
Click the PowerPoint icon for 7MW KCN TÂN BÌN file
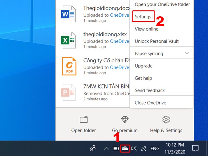[x=68, y=92]
